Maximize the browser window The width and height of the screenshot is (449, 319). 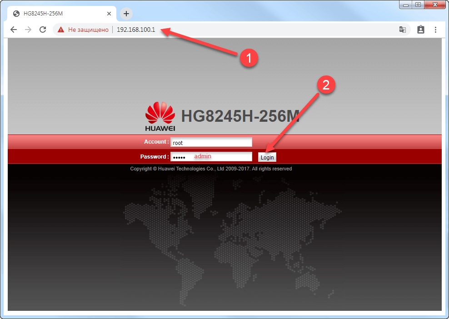(x=418, y=5)
